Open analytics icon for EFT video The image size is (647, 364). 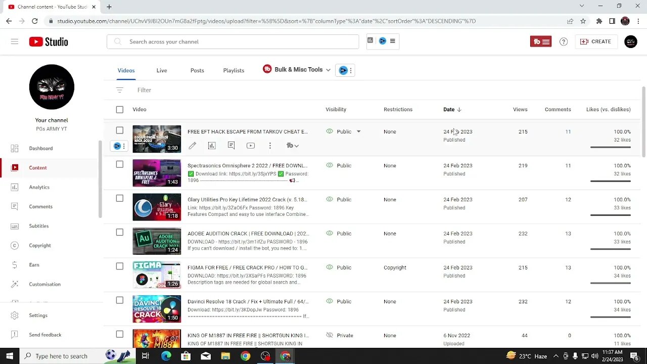click(x=212, y=146)
